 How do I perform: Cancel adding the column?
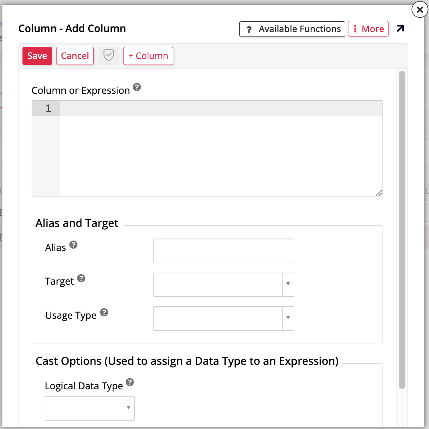(75, 56)
